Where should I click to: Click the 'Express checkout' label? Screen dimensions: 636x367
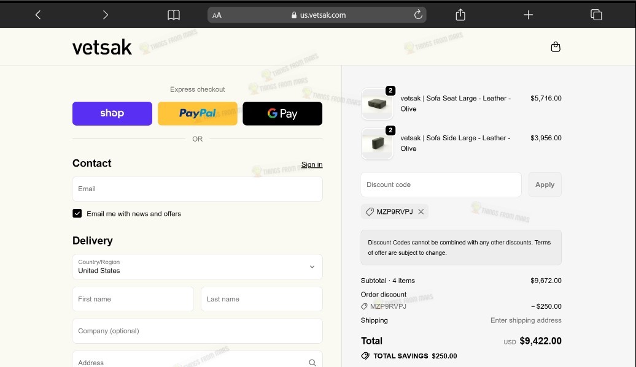[x=198, y=89]
